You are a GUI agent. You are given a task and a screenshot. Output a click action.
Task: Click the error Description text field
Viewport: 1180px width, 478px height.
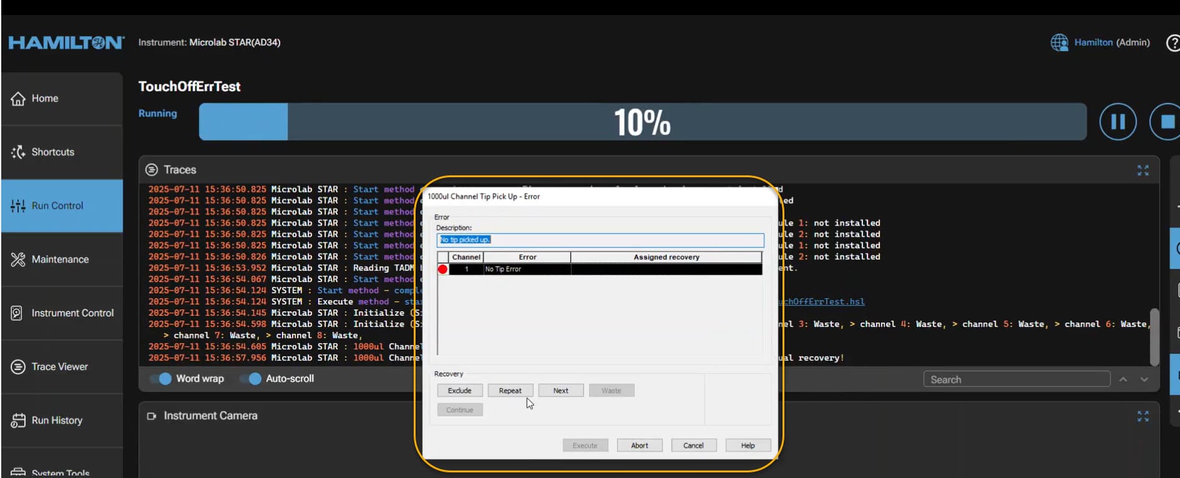(x=600, y=240)
